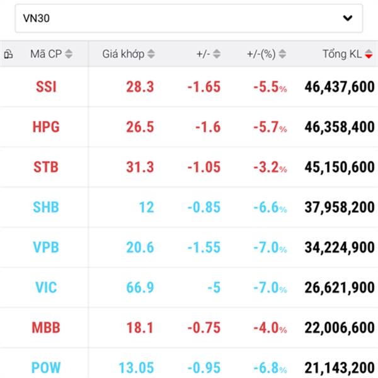Click HPG percent change -5.7%
The height and width of the screenshot is (378, 378).
(270, 127)
